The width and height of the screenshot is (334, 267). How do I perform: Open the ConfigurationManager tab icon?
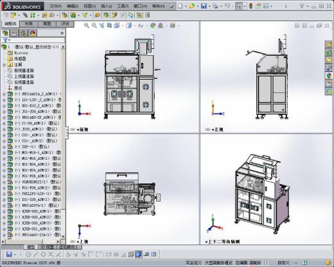click(24, 33)
